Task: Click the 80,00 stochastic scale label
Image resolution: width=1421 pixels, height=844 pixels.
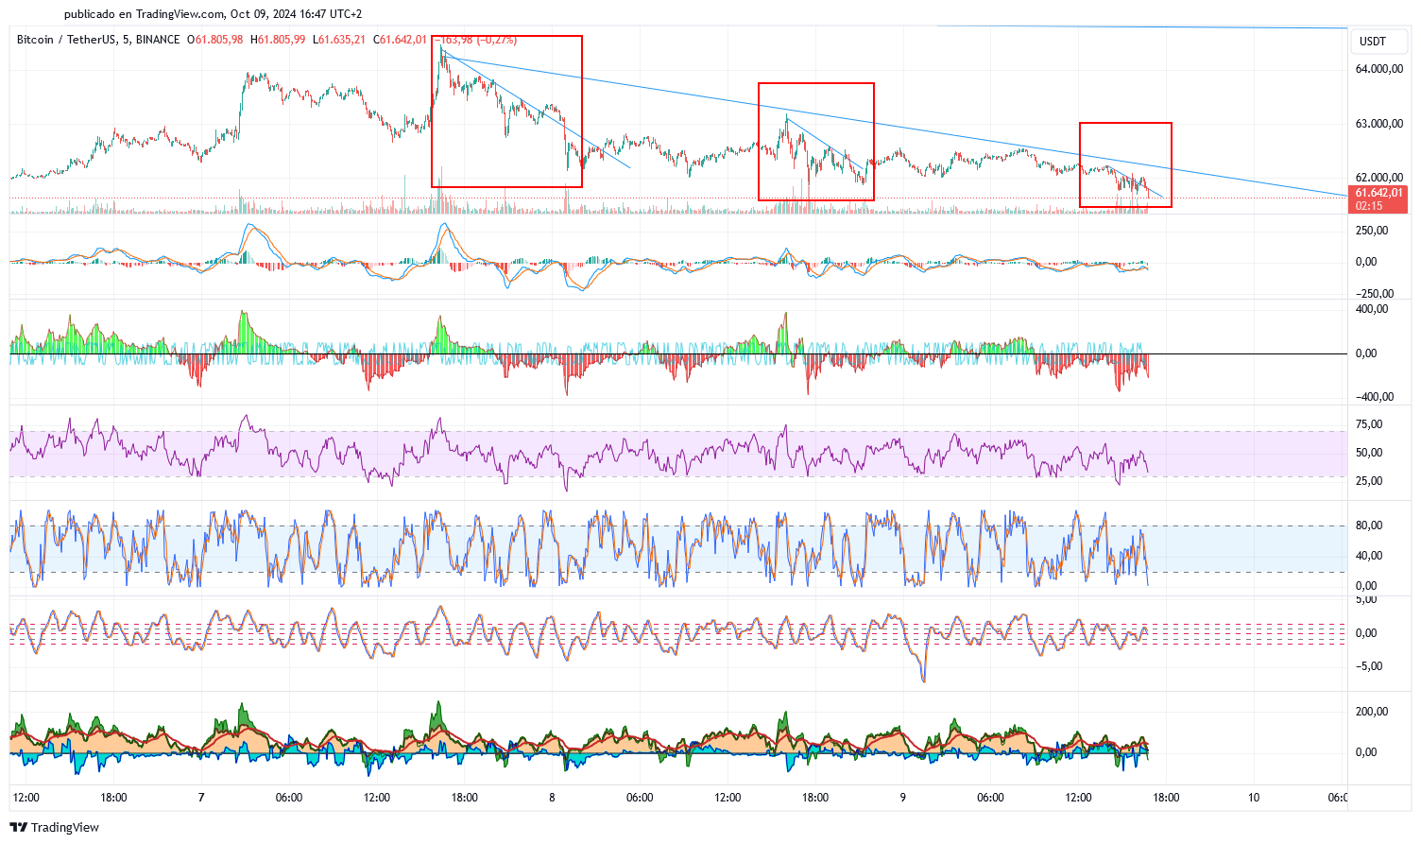Action: pyautogui.click(x=1369, y=525)
